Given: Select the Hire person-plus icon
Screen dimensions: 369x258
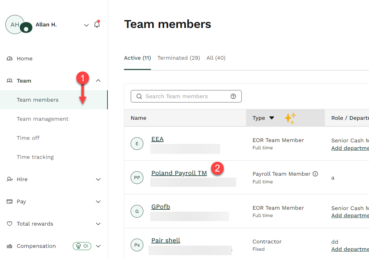Looking at the screenshot, I should coord(10,179).
